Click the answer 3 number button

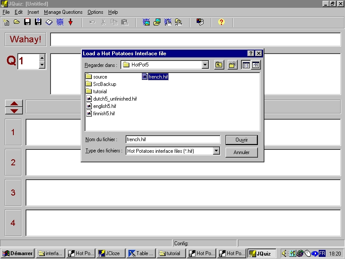click(x=13, y=193)
